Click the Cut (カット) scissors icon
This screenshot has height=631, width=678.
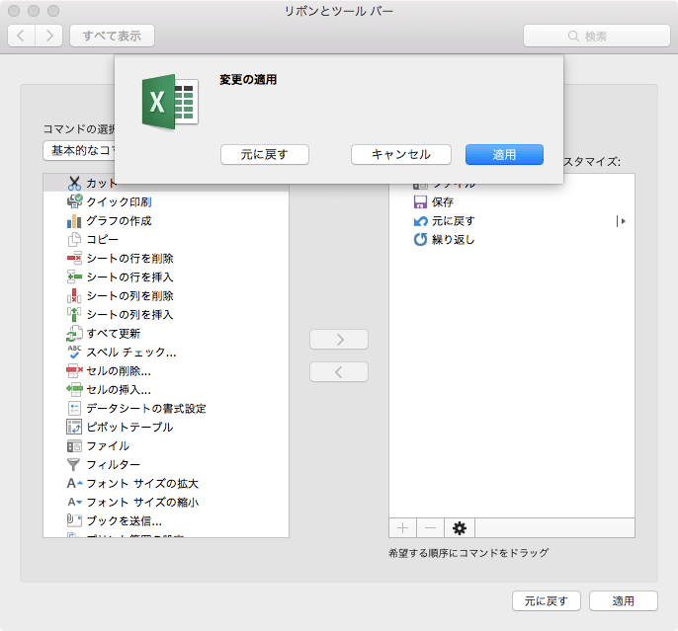point(74,183)
